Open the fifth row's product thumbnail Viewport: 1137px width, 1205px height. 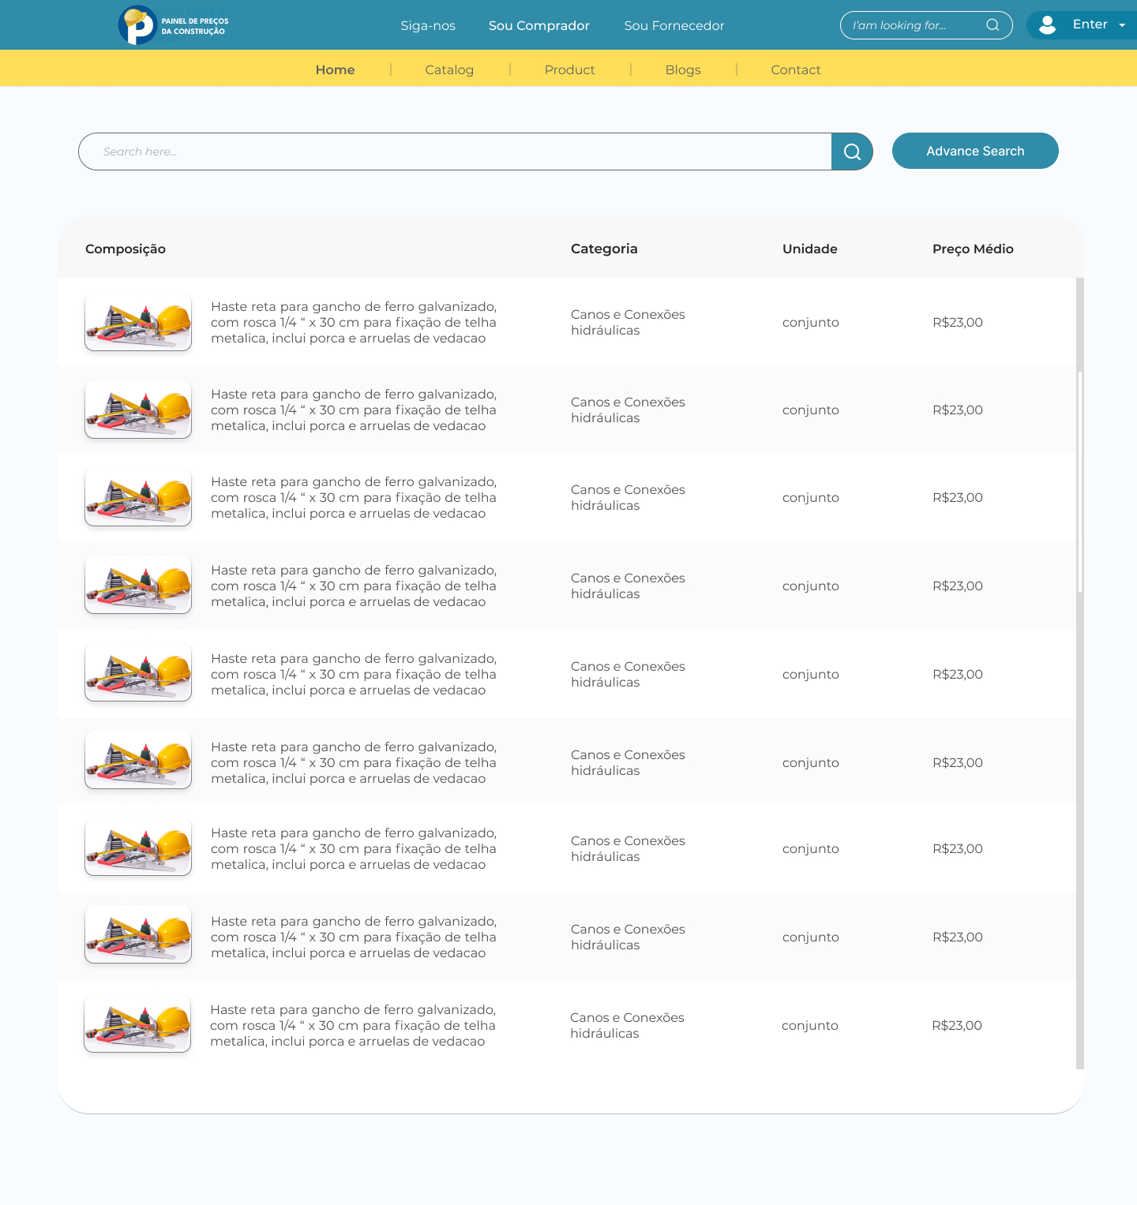point(138,674)
